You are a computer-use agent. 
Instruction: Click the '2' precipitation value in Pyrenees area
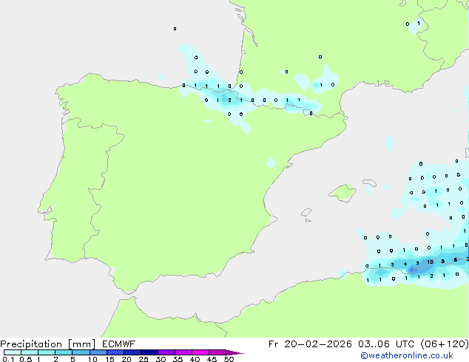point(229,100)
